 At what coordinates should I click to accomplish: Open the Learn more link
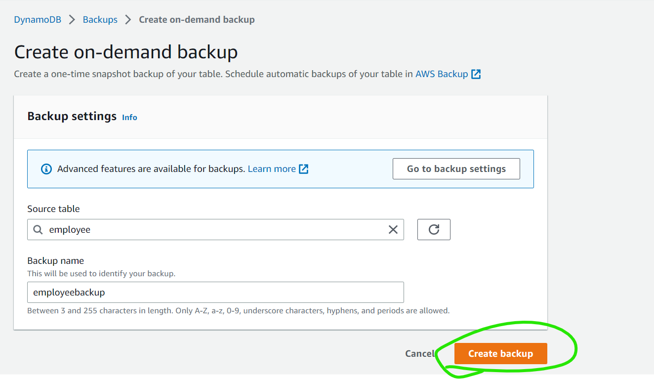click(272, 169)
